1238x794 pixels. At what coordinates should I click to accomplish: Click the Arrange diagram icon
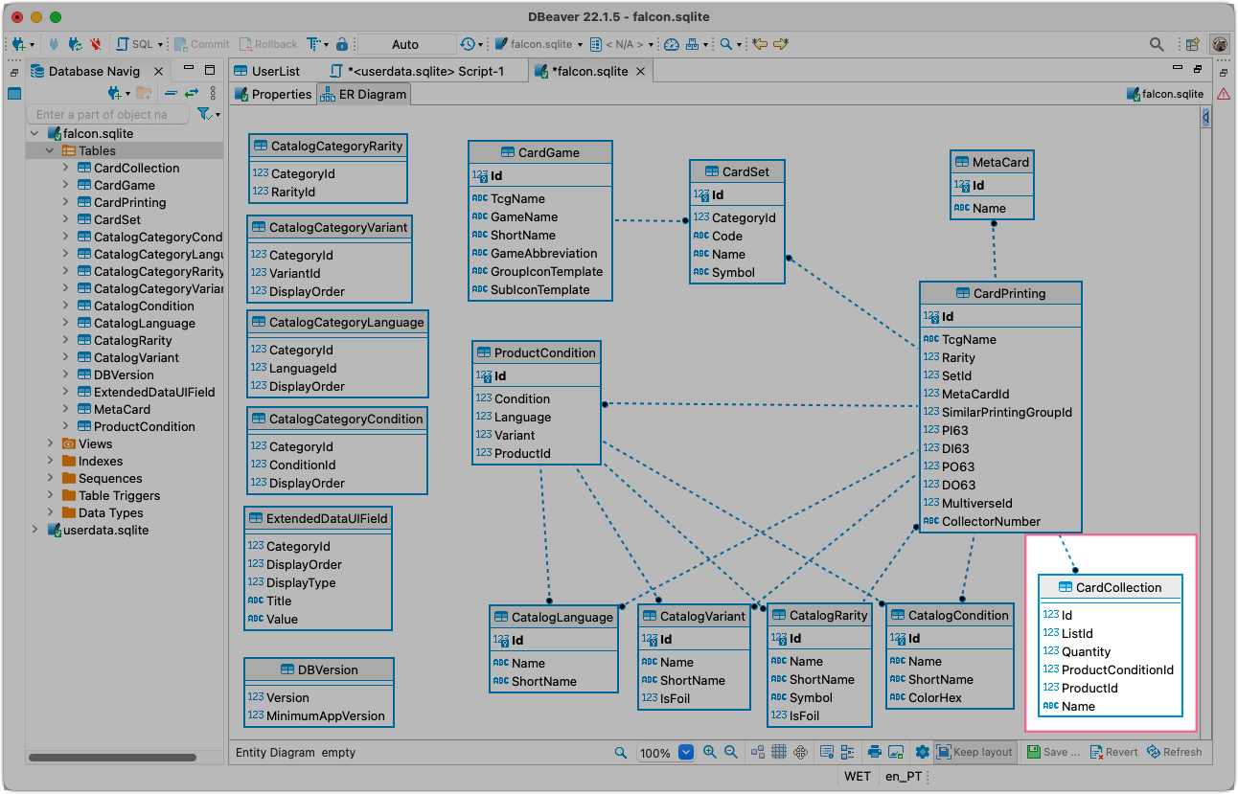pyautogui.click(x=758, y=753)
